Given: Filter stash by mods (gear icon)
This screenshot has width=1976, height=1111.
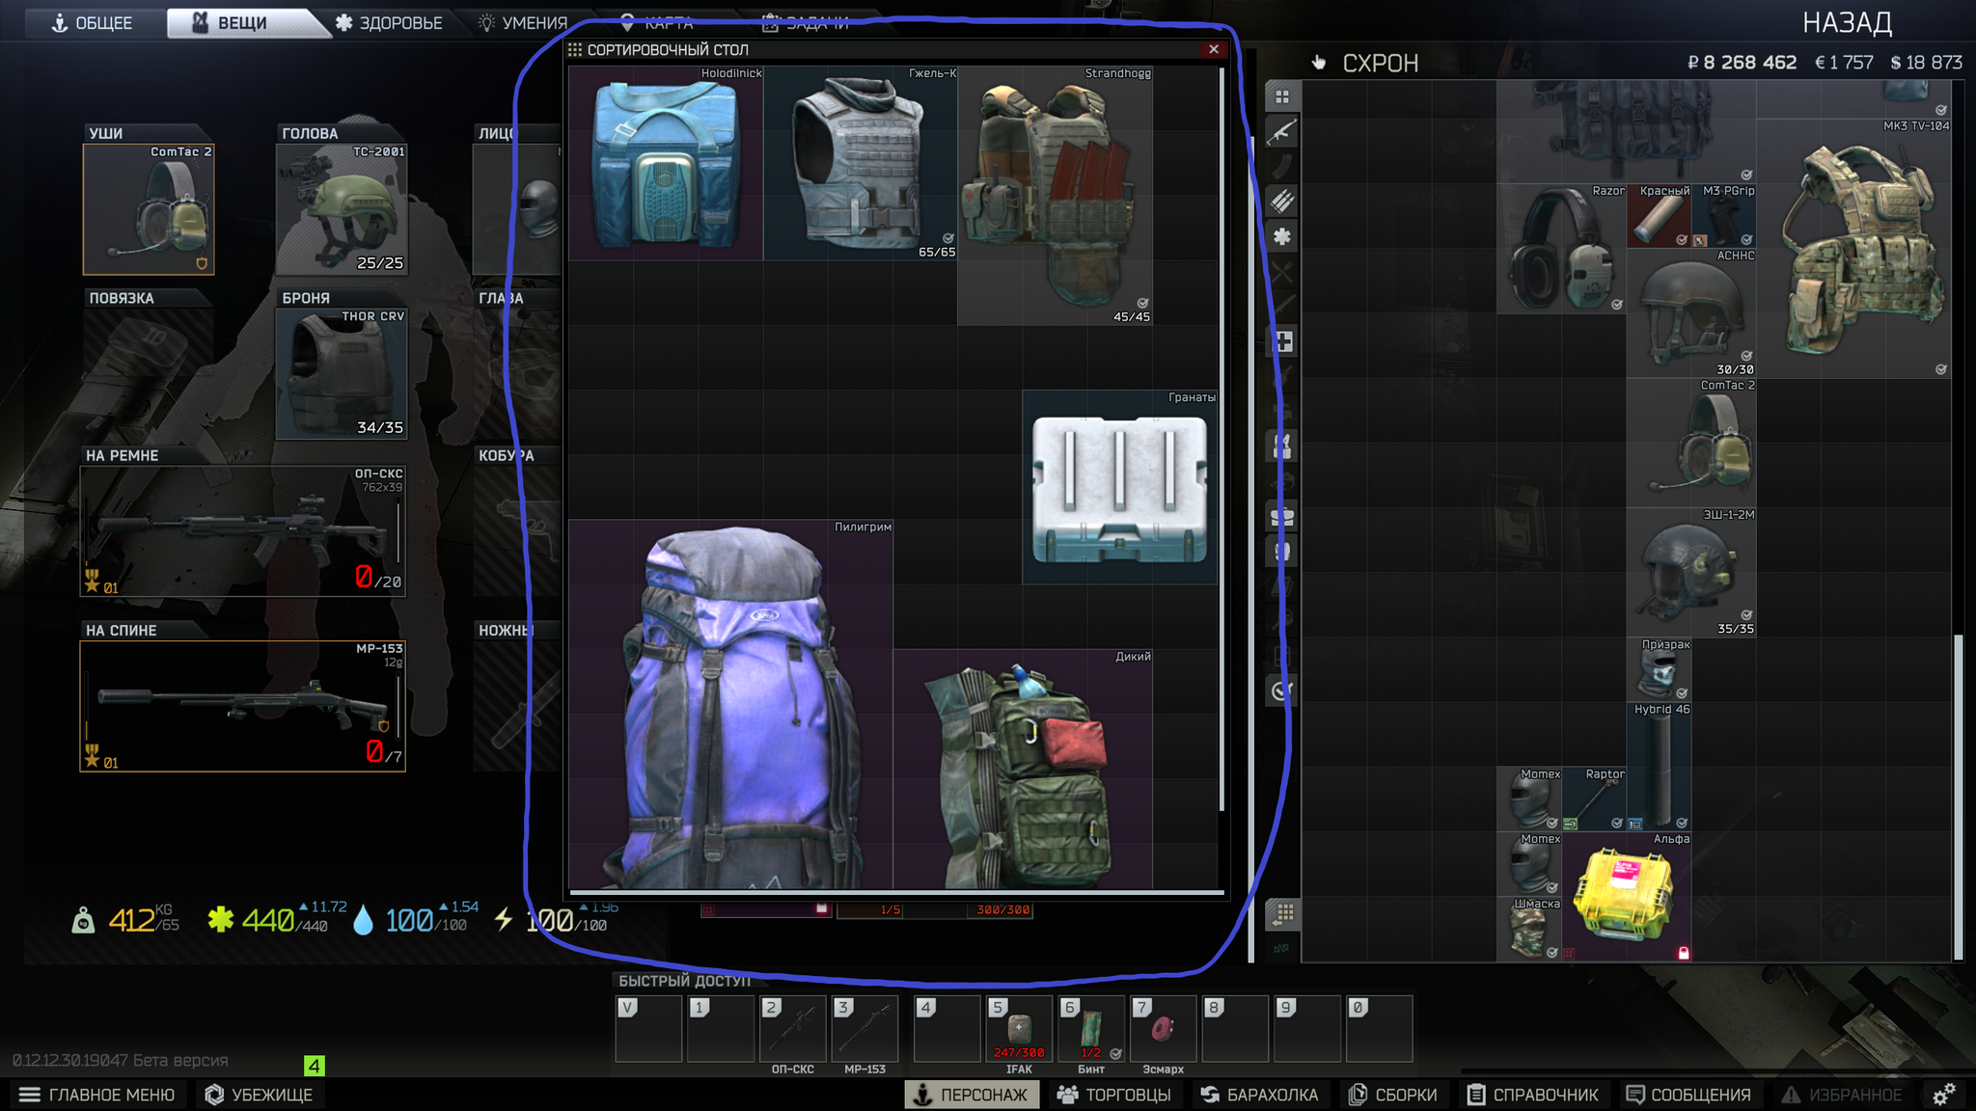Looking at the screenshot, I should click(1282, 236).
